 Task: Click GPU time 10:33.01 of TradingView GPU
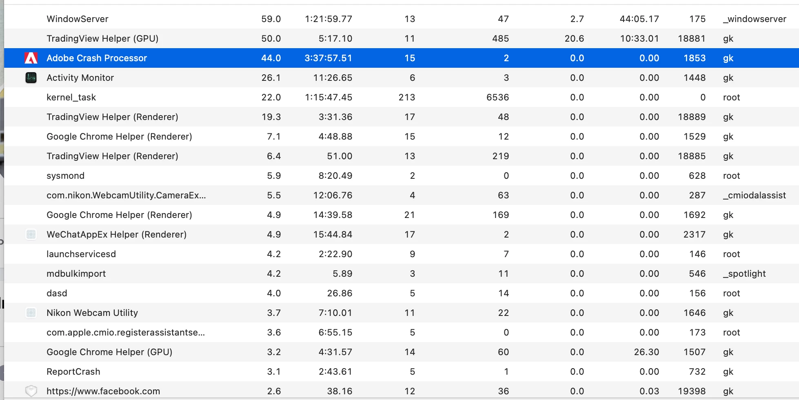639,38
